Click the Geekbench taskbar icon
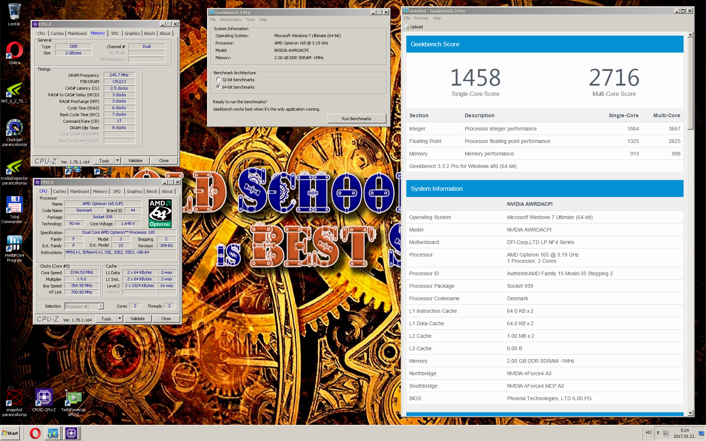706x441 pixels. 53,433
